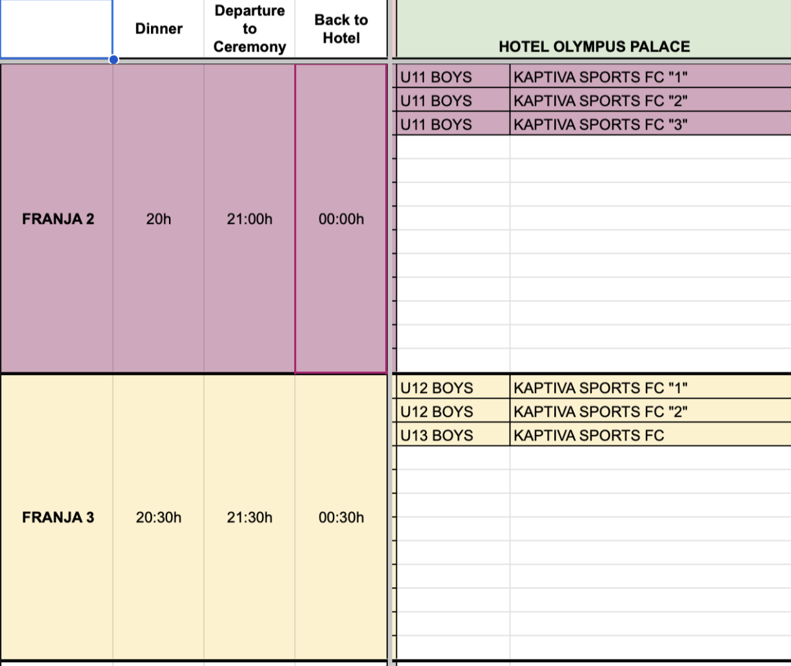The width and height of the screenshot is (791, 666).
Task: Click the blue fill handle of the selected cell
Action: [x=114, y=59]
